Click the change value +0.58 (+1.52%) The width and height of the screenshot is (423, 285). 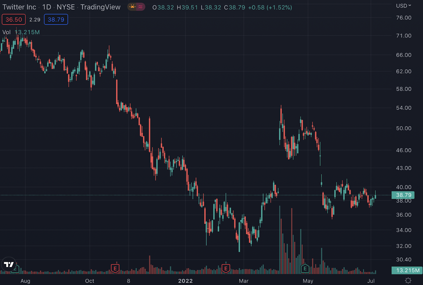pos(270,7)
